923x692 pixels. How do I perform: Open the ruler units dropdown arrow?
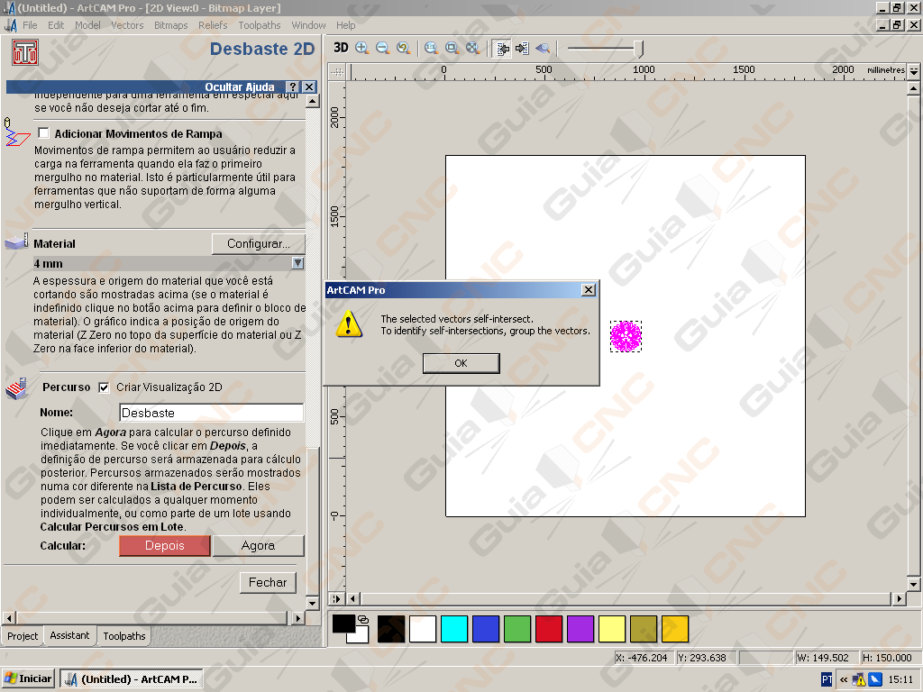[x=914, y=70]
